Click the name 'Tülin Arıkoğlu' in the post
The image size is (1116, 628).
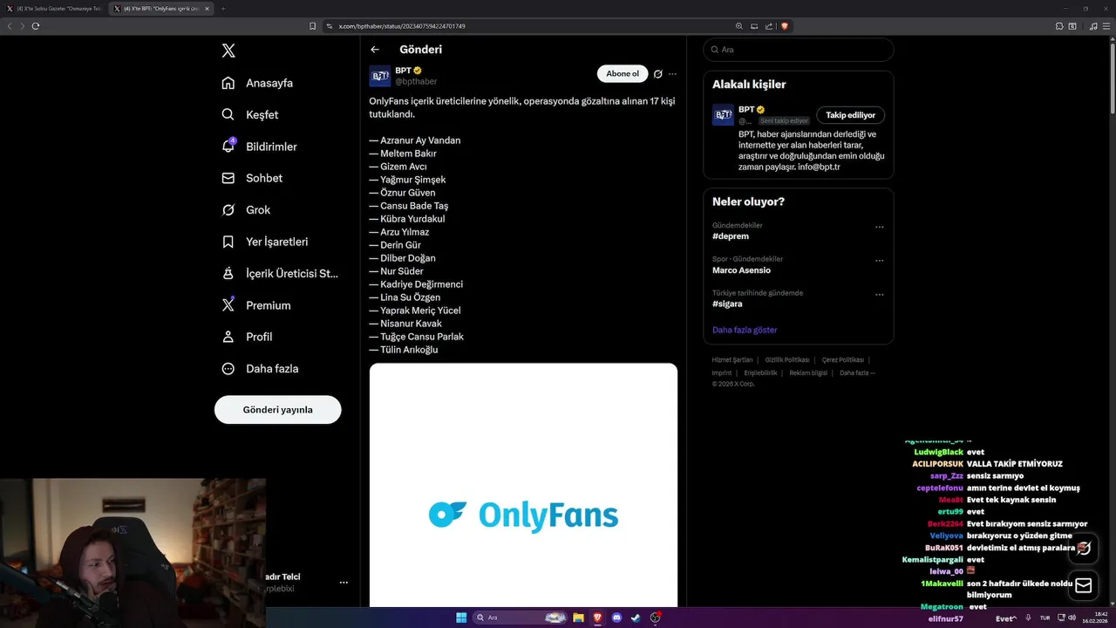tap(409, 350)
